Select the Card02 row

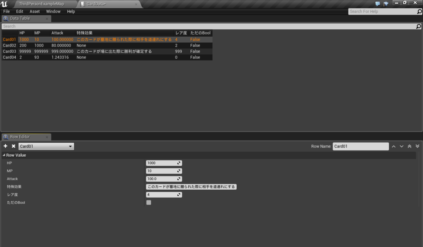click(x=107, y=45)
